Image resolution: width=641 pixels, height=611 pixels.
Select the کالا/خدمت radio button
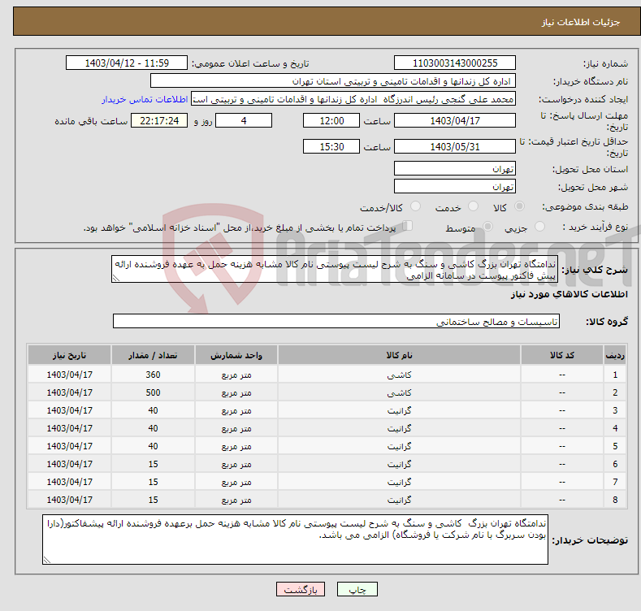click(415, 206)
